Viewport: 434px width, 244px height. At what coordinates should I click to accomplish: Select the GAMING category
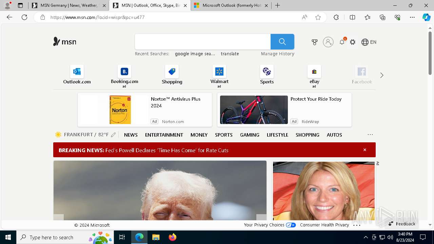(x=250, y=135)
